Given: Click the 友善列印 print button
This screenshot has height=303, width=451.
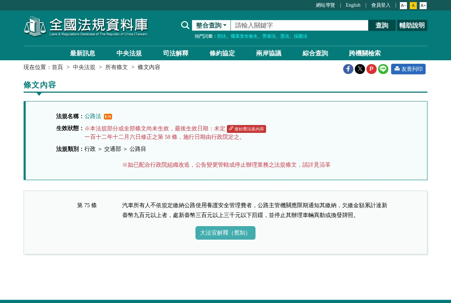Looking at the screenshot, I should (408, 69).
